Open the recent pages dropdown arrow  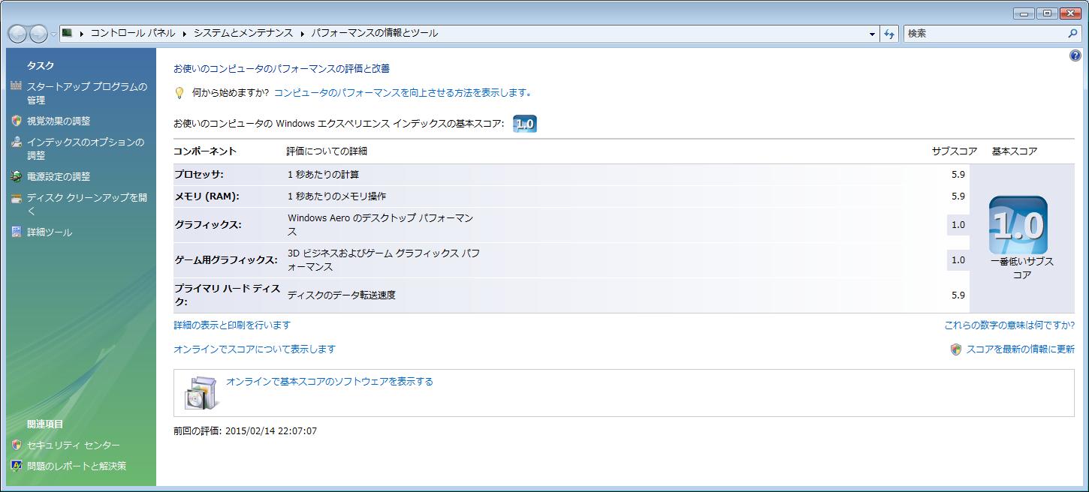54,34
